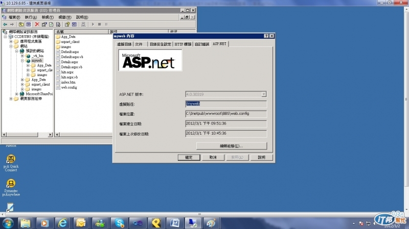Click the 檔案位置 path field

point(226,114)
